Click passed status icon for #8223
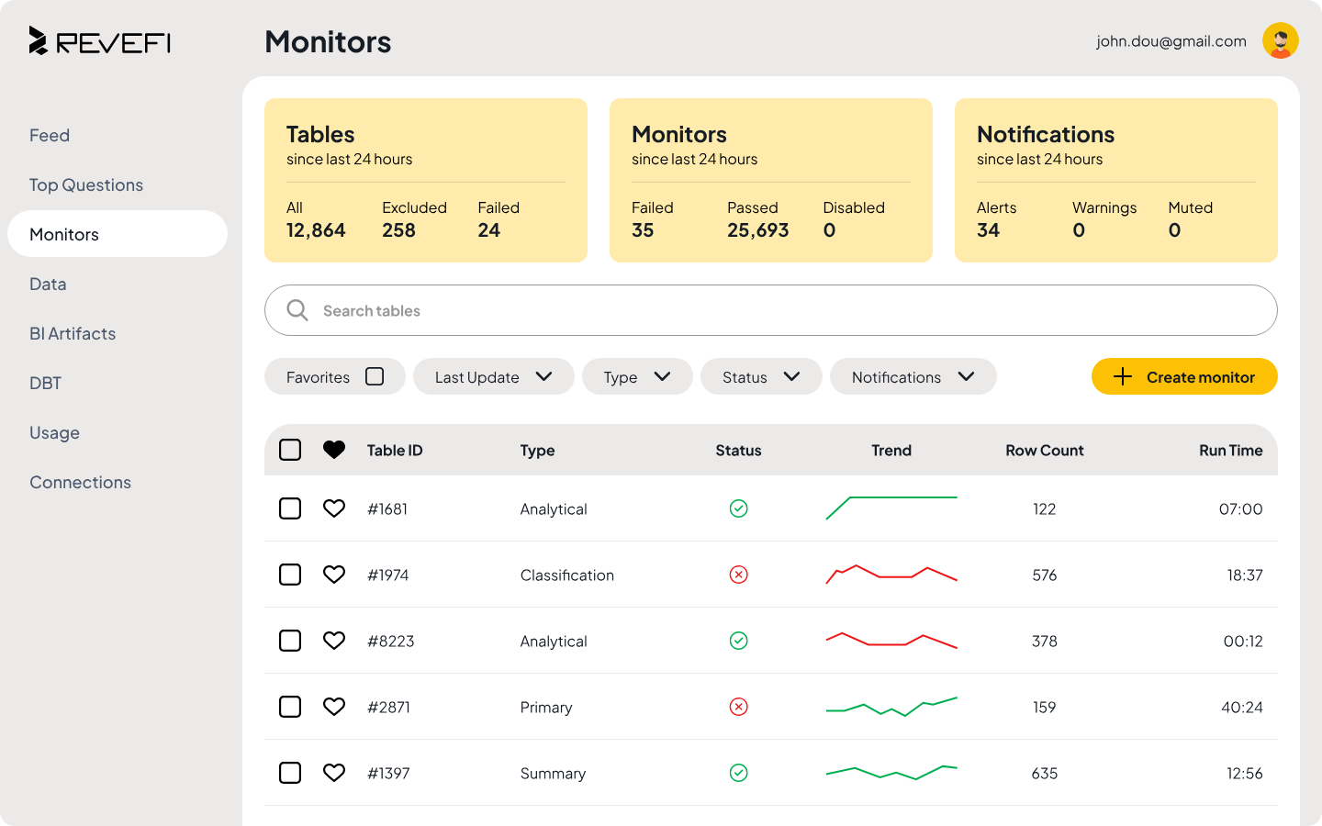Viewport: 1322px width, 826px height. coord(738,641)
